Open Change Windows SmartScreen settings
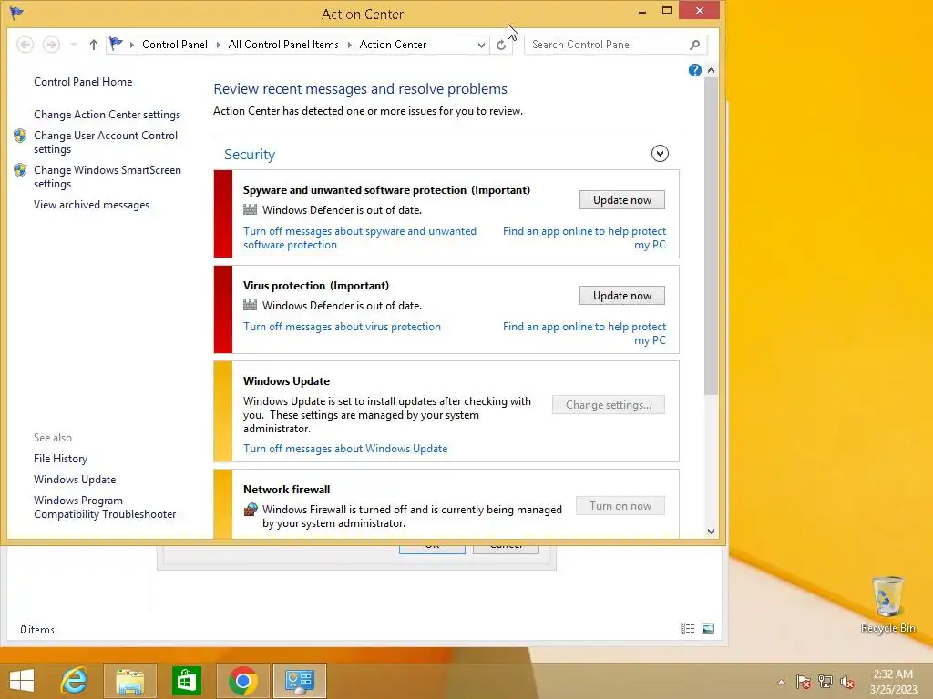933x699 pixels. [108, 177]
